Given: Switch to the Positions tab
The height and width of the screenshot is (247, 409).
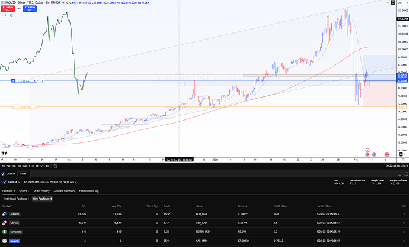Looking at the screenshot, I should pos(9,191).
